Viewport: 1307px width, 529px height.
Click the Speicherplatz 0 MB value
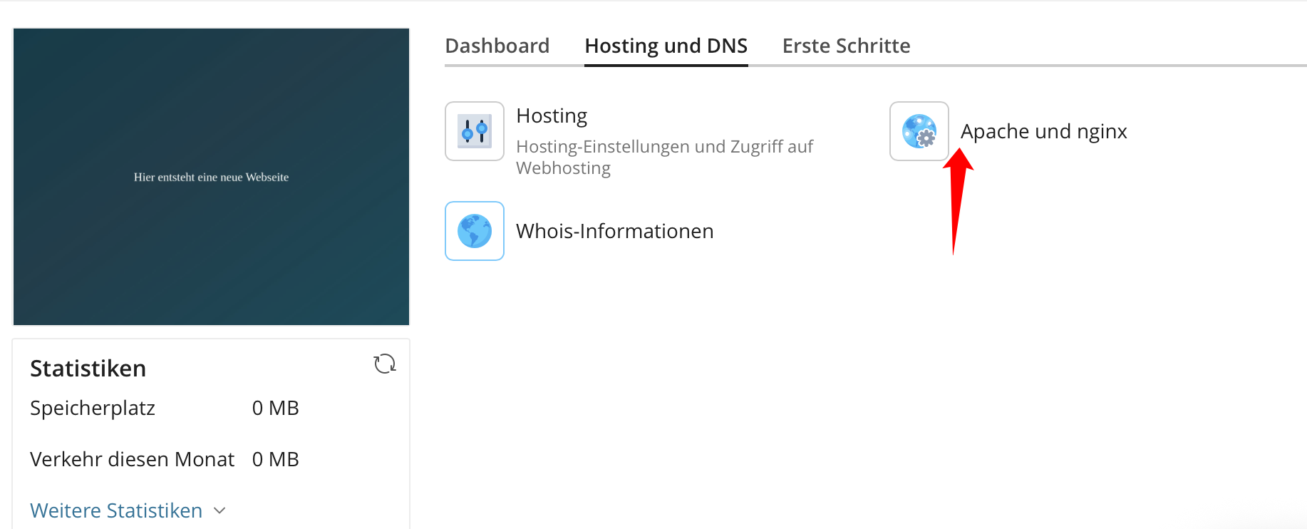coord(275,408)
